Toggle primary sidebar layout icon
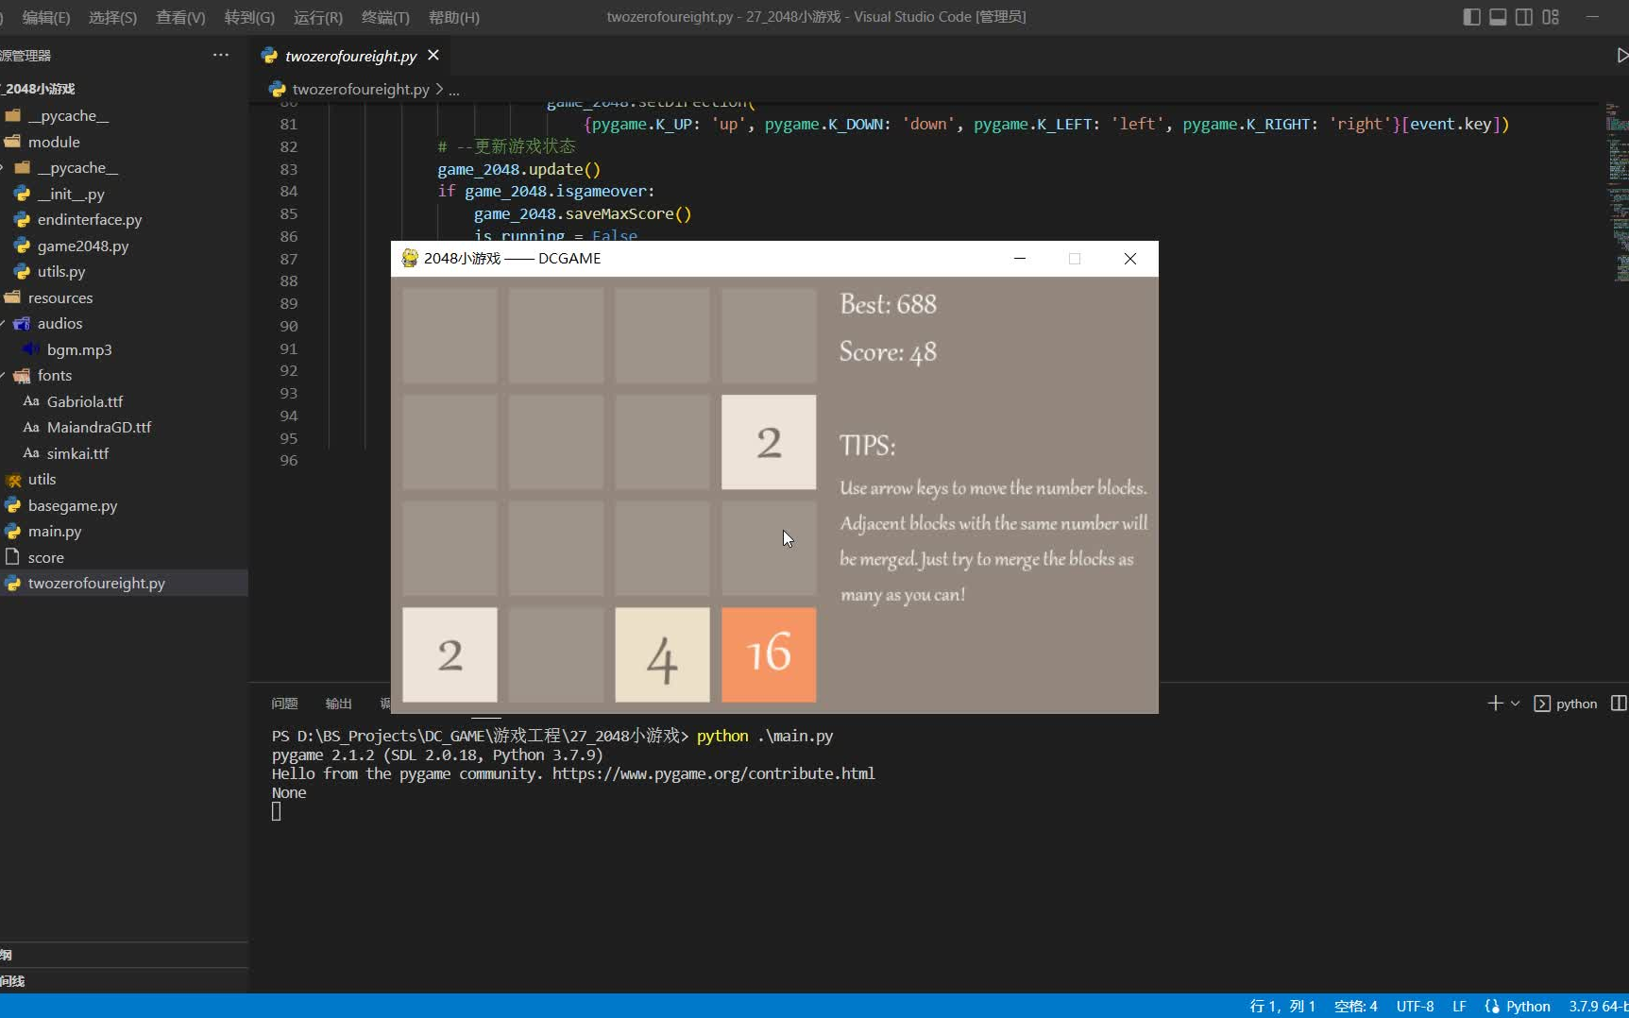Viewport: 1629px width, 1018px height. click(1471, 17)
